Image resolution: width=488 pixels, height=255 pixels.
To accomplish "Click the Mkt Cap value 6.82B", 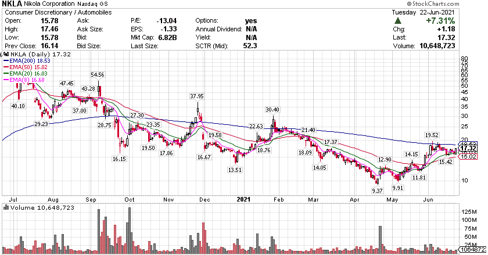I will point(167,38).
